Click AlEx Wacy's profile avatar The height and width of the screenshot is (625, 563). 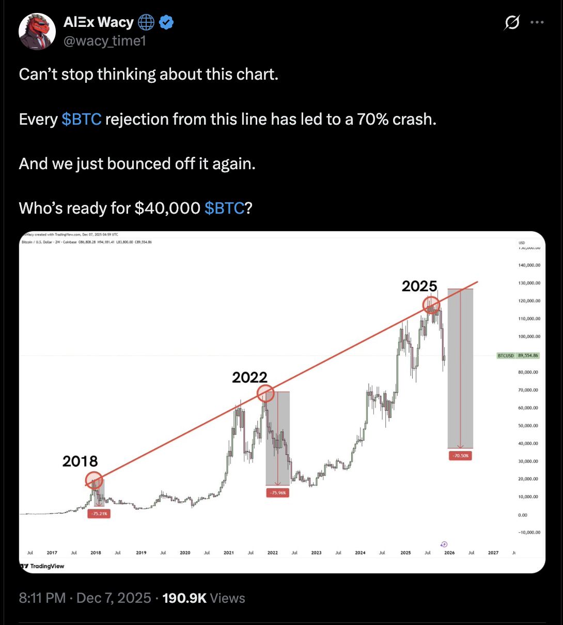(x=37, y=31)
